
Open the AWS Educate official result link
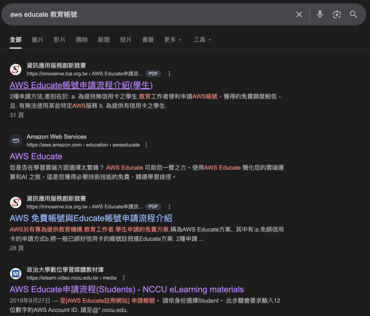36,156
